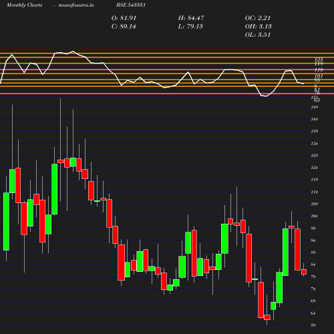Image resolution: width=334 pixels, height=334 pixels.
Task: Click the high value 'H: 84.47'
Action: pos(191,18)
